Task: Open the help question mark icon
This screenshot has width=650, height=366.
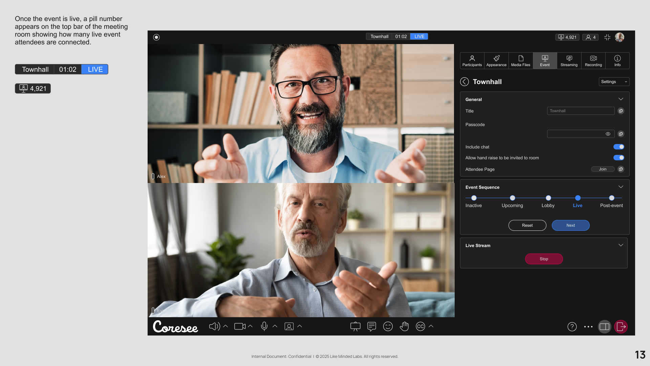Action: click(572, 327)
